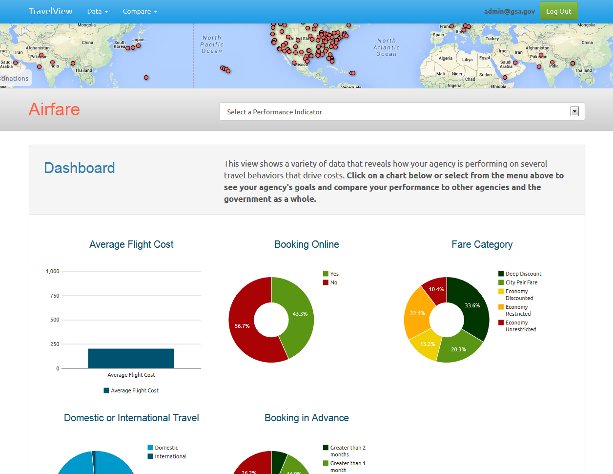613x474 pixels.
Task: Click the 33.6% Deep Discount slice
Action: tap(471, 306)
